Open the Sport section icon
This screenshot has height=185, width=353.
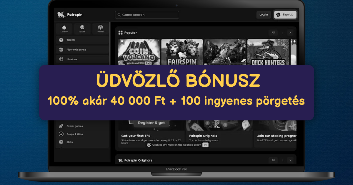coord(82,28)
